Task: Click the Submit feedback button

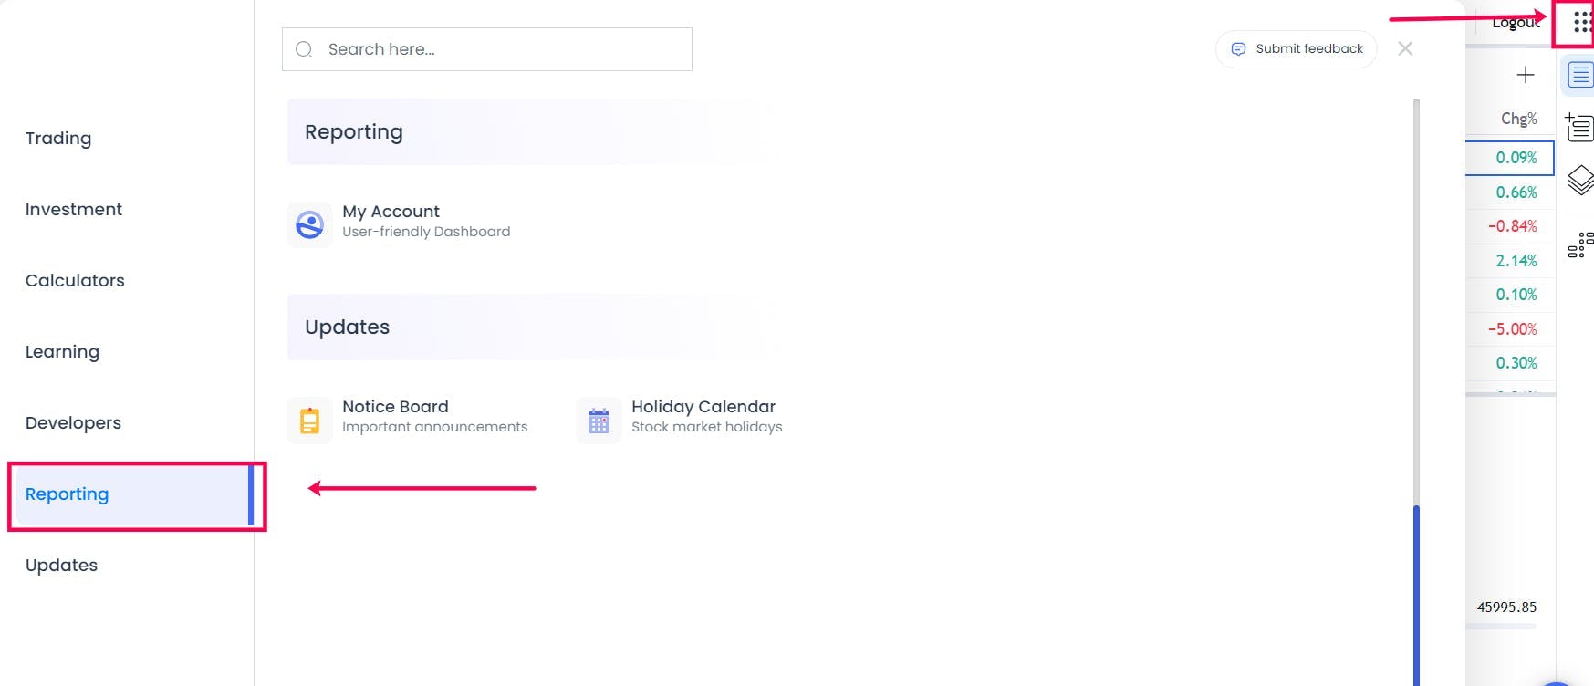Action: coord(1296,49)
